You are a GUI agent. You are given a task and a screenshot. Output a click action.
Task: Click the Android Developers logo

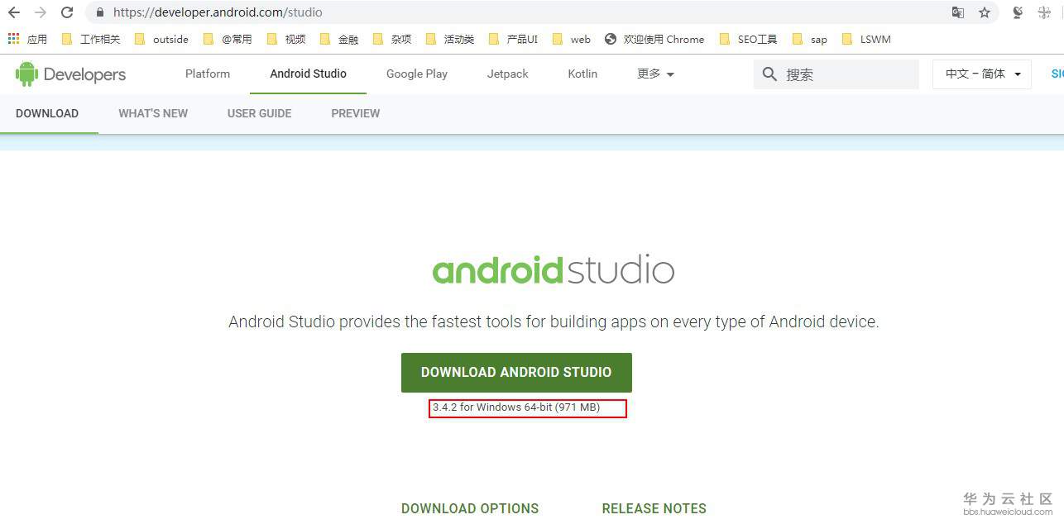(70, 74)
